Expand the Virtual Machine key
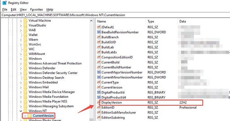This screenshot has height=121, width=230. 21,21
